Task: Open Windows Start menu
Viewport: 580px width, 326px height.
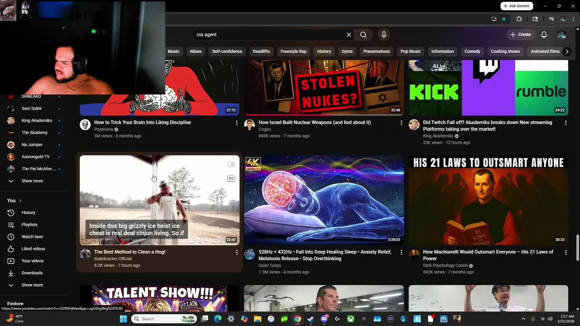Action: point(123,319)
